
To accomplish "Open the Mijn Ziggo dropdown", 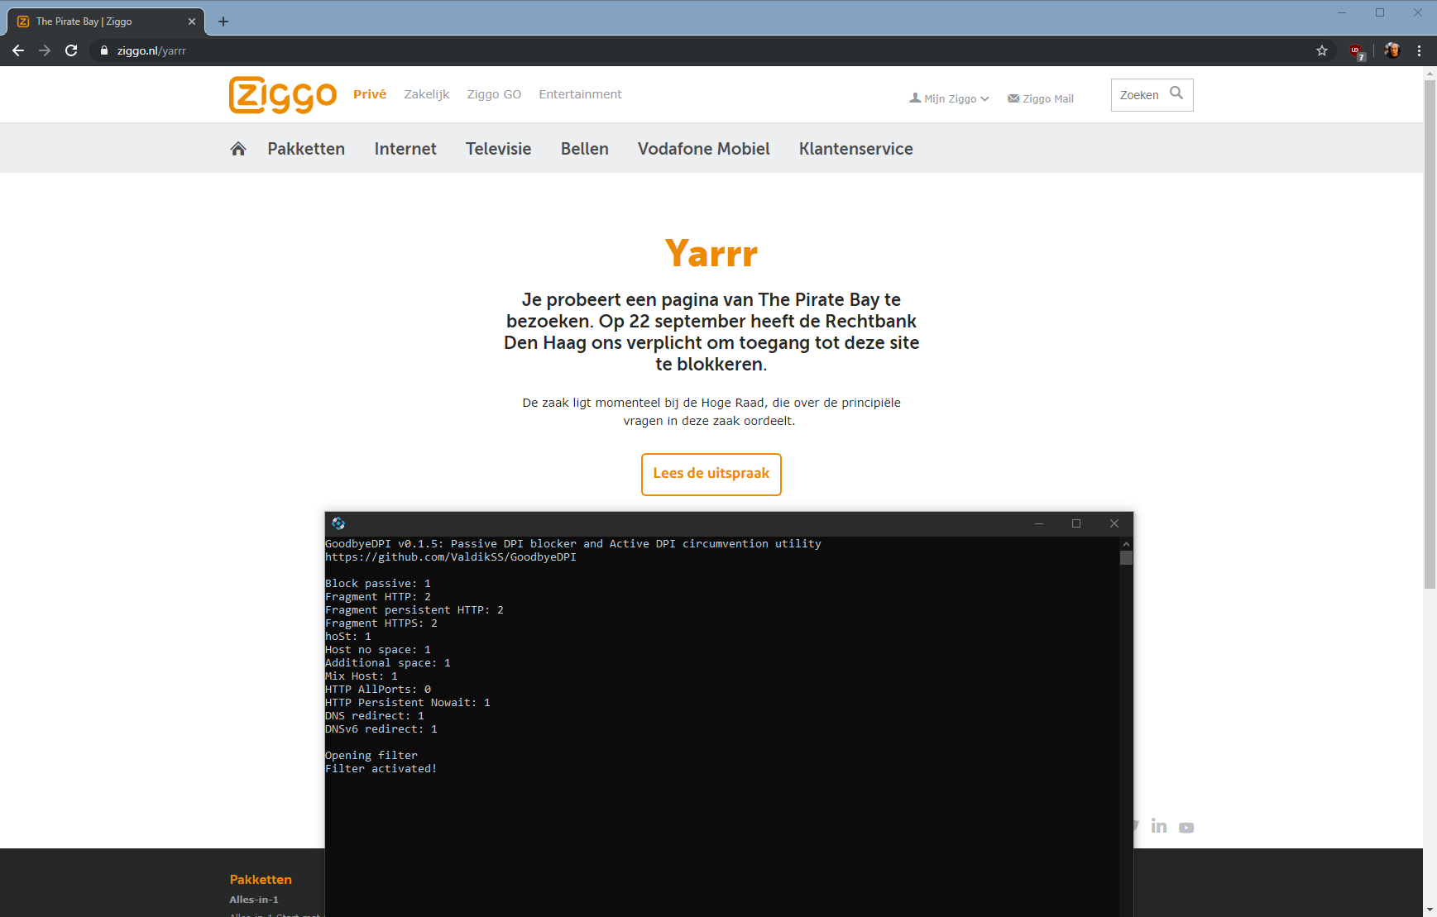I will coord(949,98).
